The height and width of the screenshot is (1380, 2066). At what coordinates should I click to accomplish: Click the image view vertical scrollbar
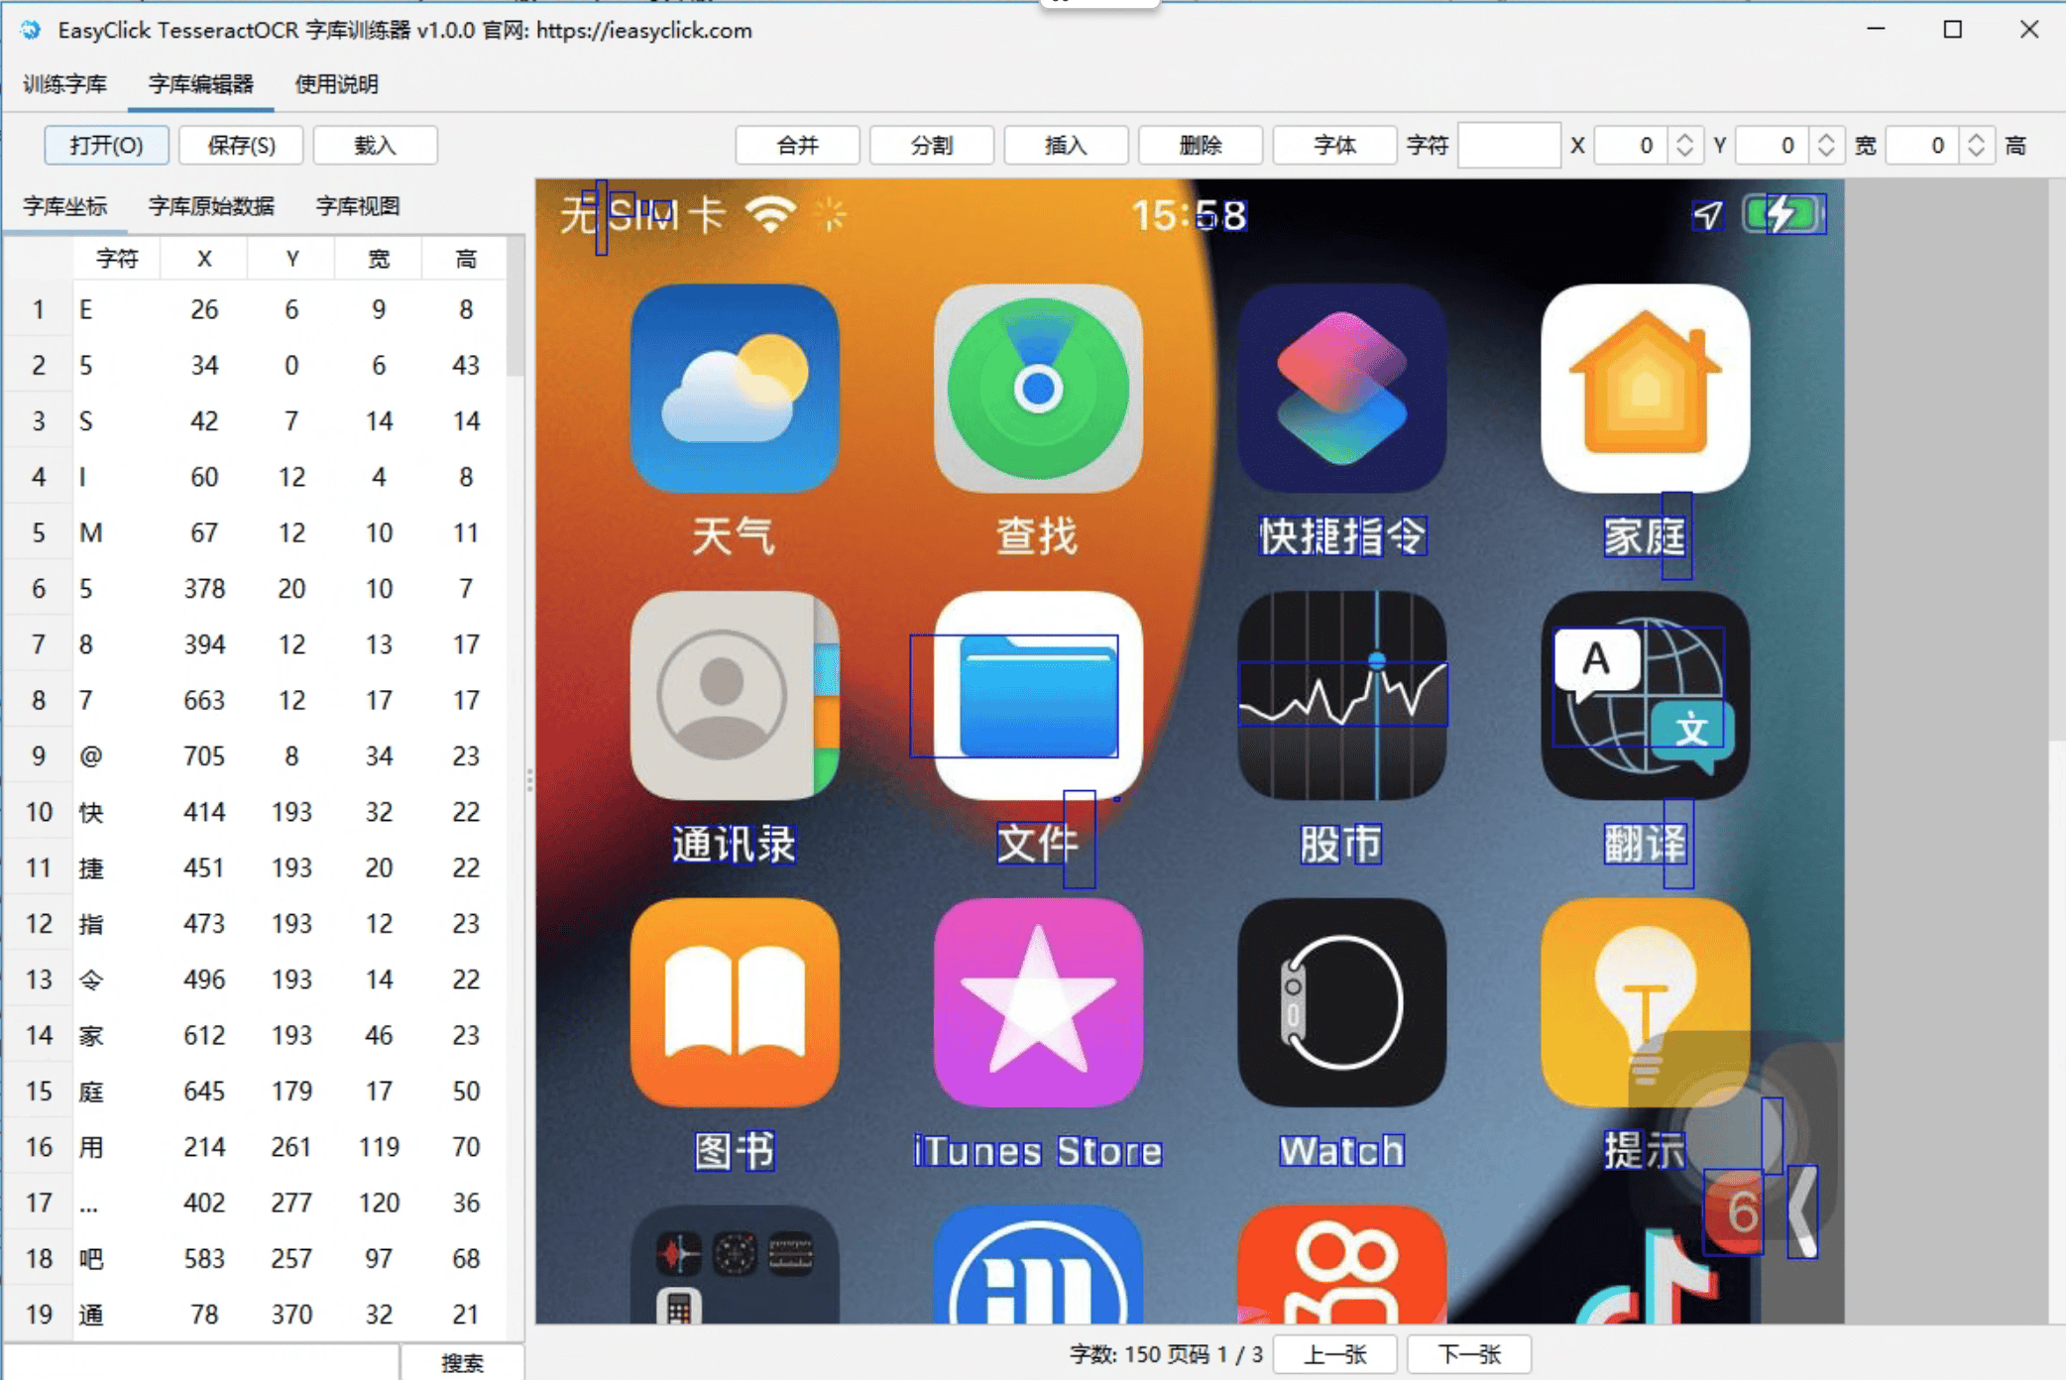point(2056,461)
